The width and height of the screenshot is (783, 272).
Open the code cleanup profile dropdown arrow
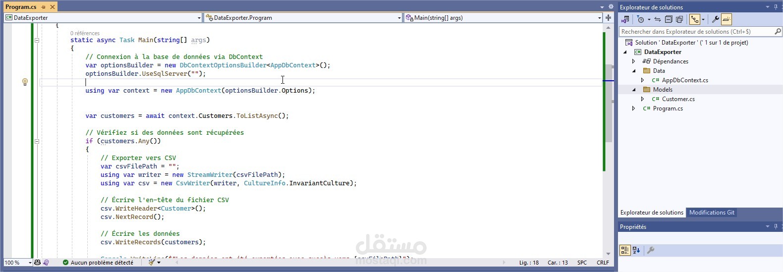pos(159,263)
